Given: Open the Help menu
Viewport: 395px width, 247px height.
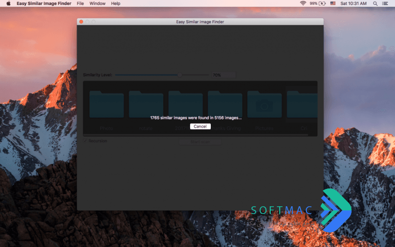Looking at the screenshot, I should point(116,3).
